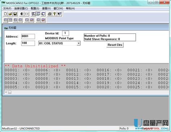This screenshot has height=132, width=171.
Task: Click the Device Id input field
Action: (x=65, y=33)
